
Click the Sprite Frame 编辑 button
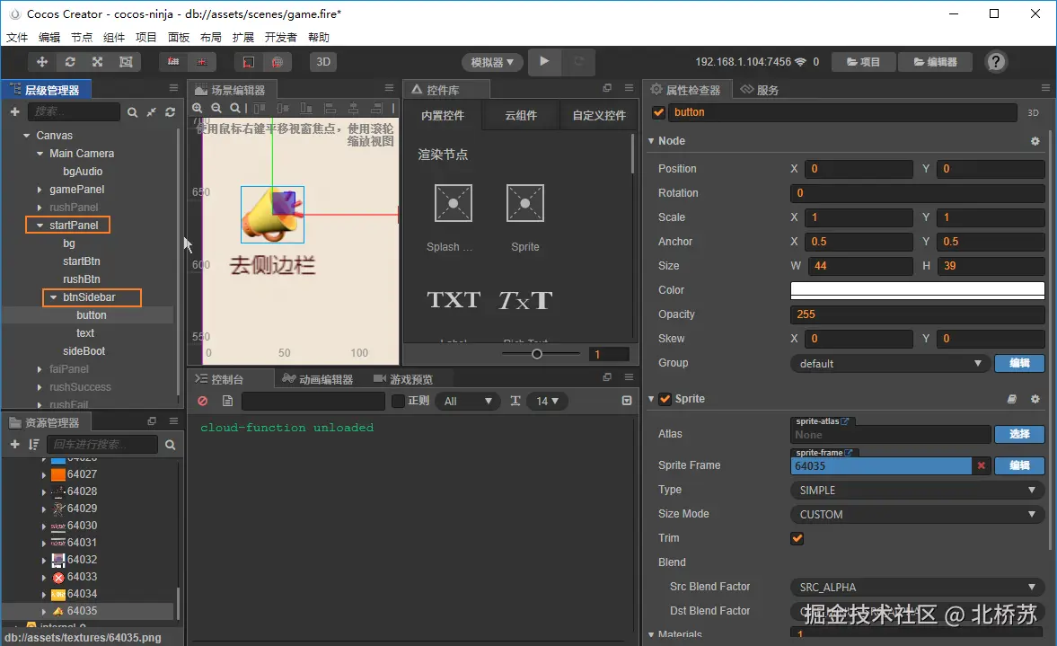1019,466
